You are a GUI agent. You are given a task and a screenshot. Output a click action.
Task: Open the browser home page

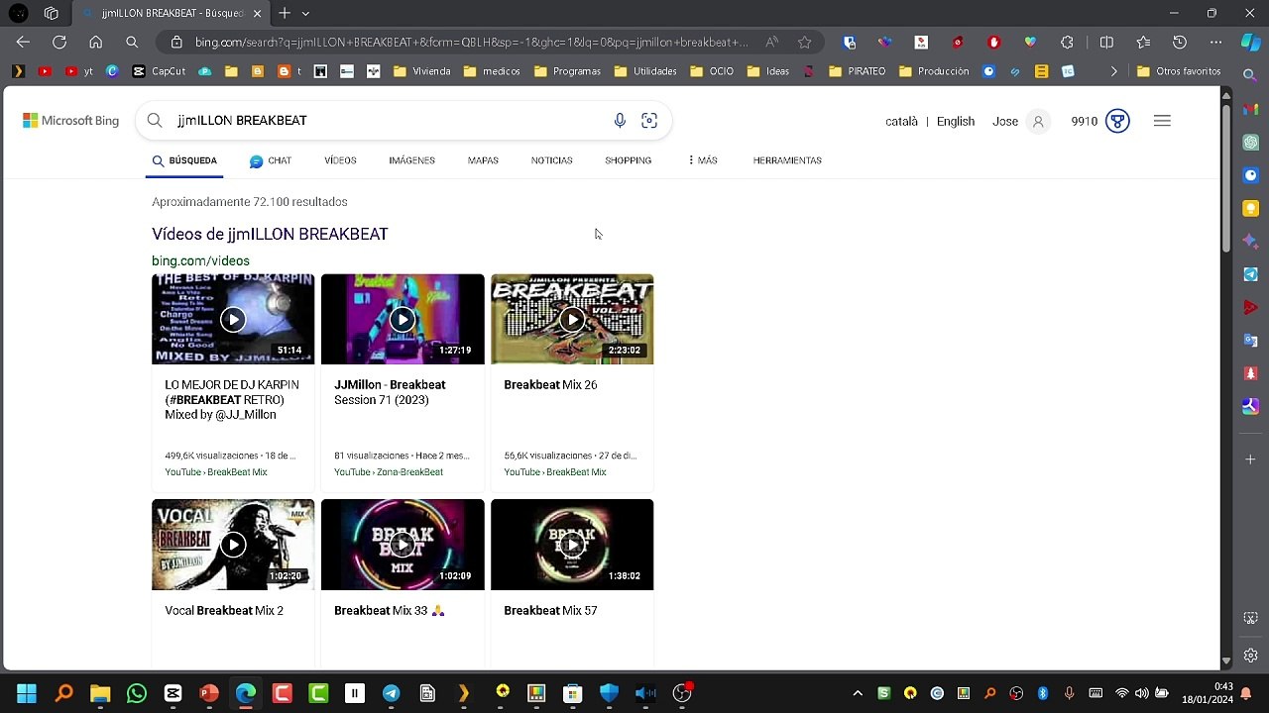(95, 43)
